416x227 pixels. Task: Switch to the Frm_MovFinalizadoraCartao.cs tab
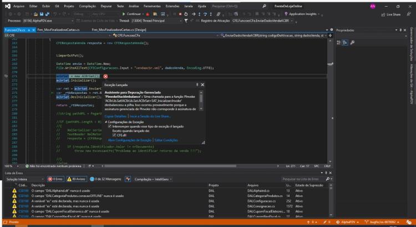click(x=58, y=30)
